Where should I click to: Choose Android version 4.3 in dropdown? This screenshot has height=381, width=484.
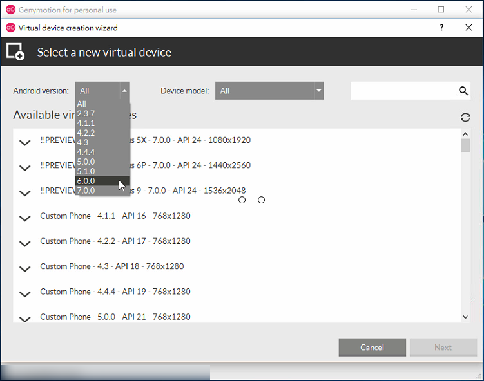click(x=102, y=142)
